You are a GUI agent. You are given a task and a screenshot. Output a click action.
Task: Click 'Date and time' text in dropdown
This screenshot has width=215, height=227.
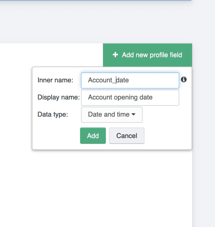click(x=109, y=115)
